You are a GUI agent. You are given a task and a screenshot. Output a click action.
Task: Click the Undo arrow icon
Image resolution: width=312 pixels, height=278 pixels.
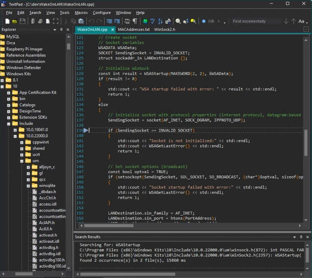coord(91,21)
